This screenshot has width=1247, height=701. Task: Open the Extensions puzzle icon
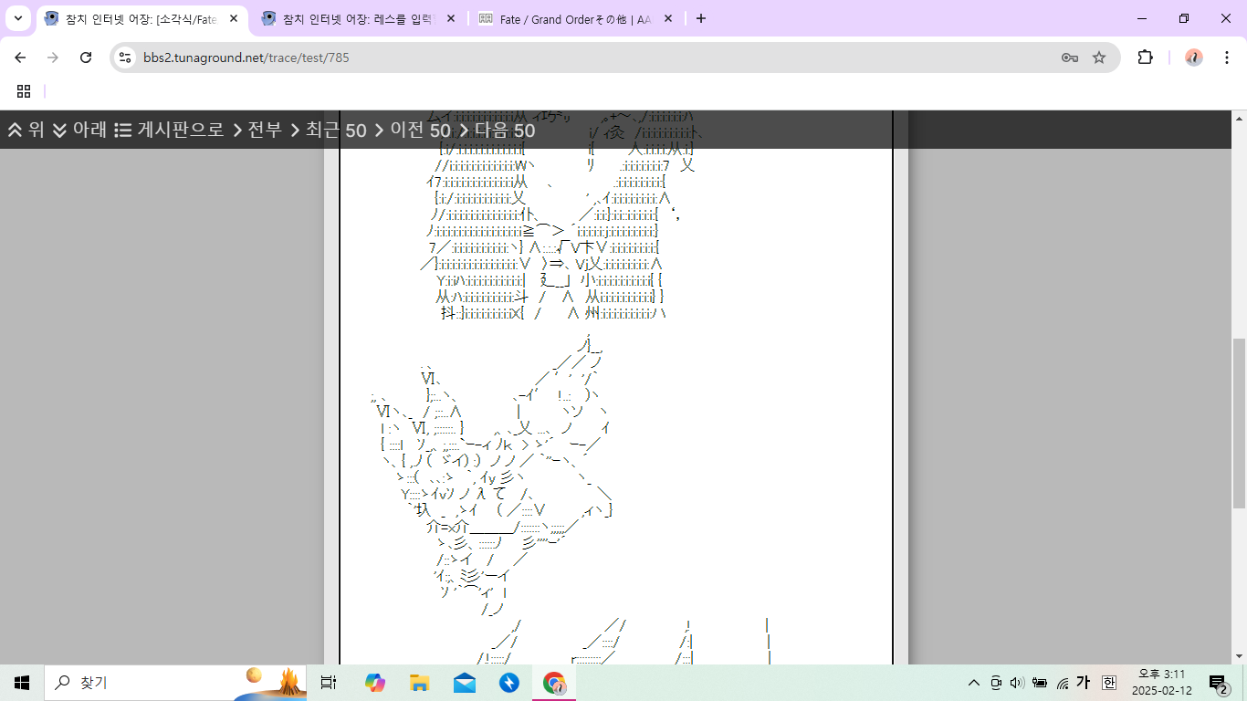coord(1145,58)
